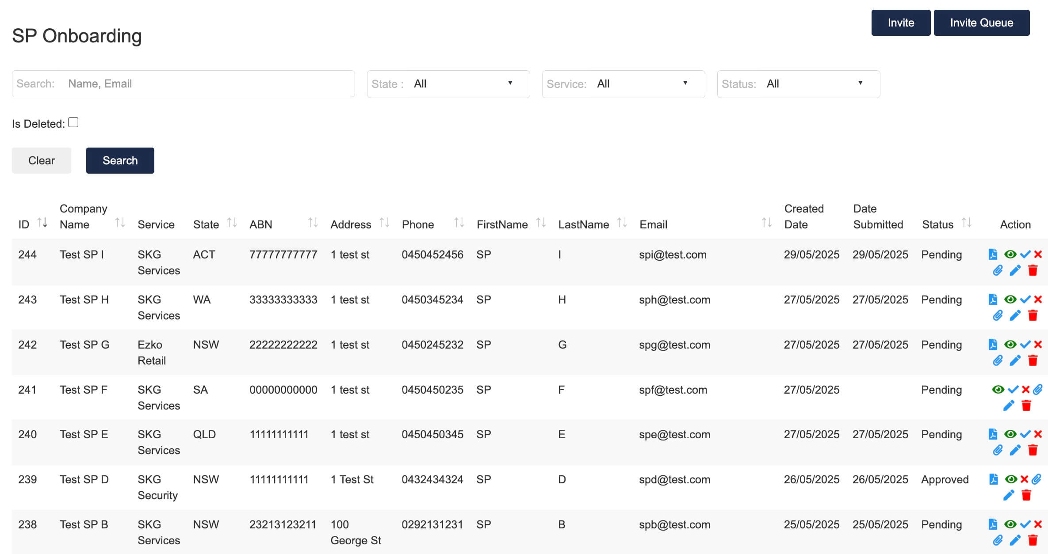Open the paperclip attachment for Test SP F

point(1038,389)
